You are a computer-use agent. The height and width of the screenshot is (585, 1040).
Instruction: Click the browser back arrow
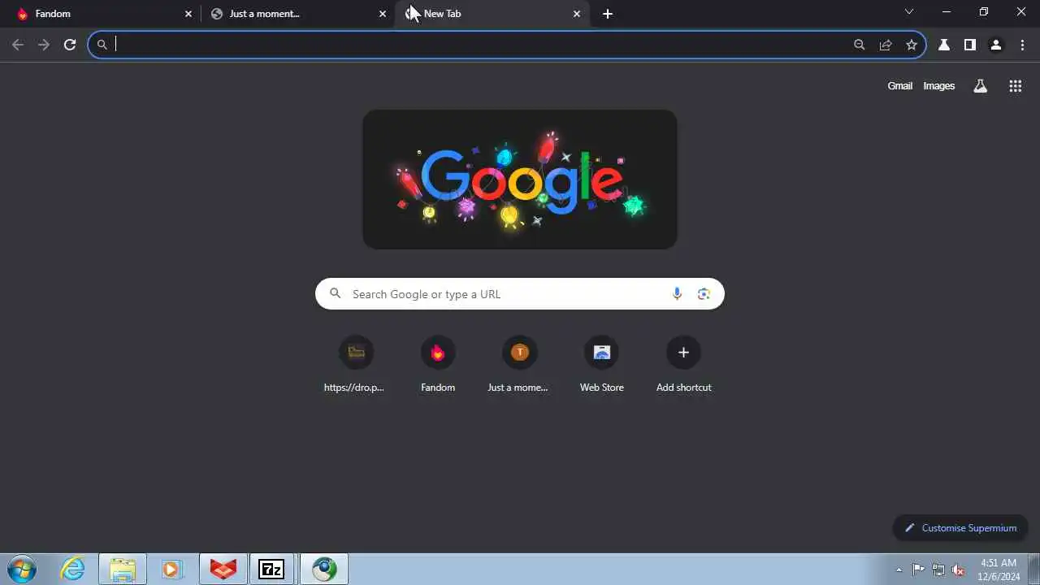18,45
